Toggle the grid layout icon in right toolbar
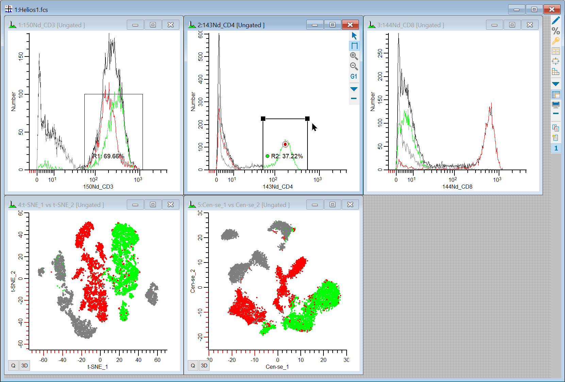This screenshot has width=565, height=382. [x=555, y=95]
